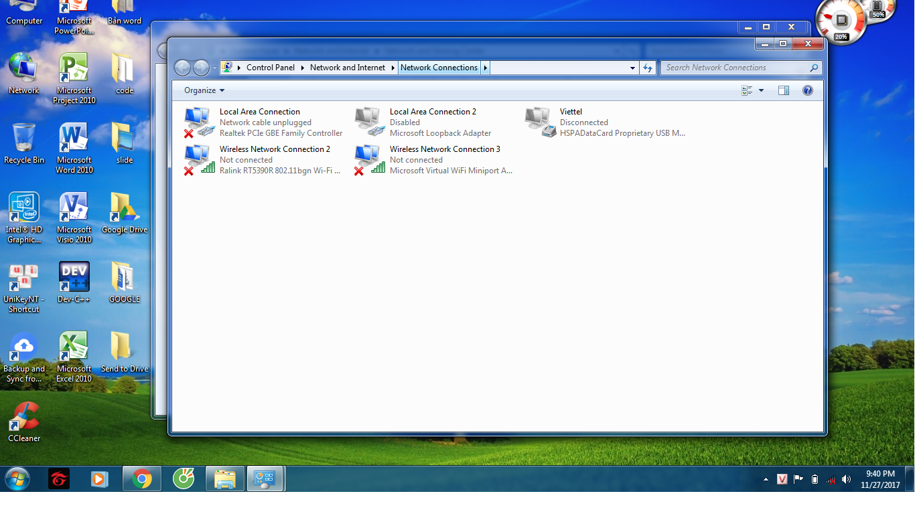The width and height of the screenshot is (915, 514).
Task: Select the Network desktop icon
Action: (x=24, y=74)
